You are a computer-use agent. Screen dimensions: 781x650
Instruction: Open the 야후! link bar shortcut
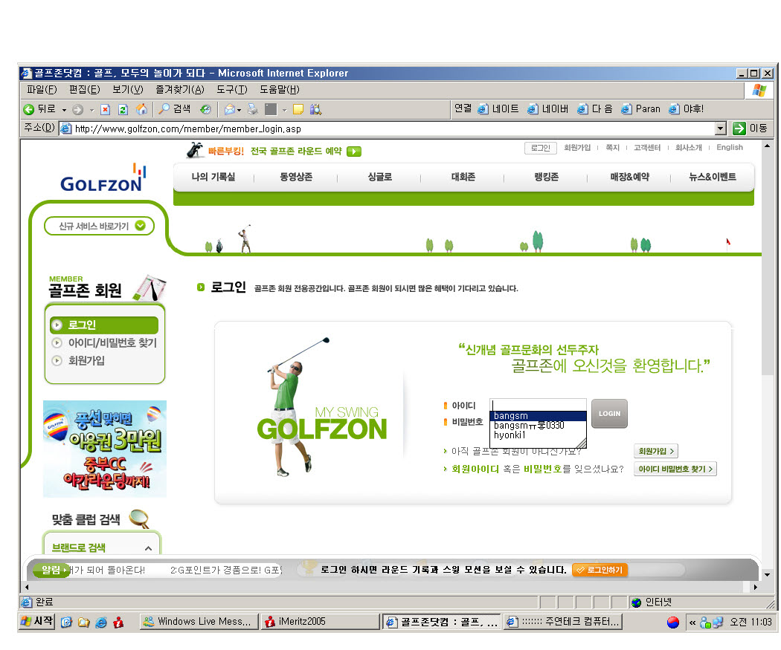[x=685, y=109]
